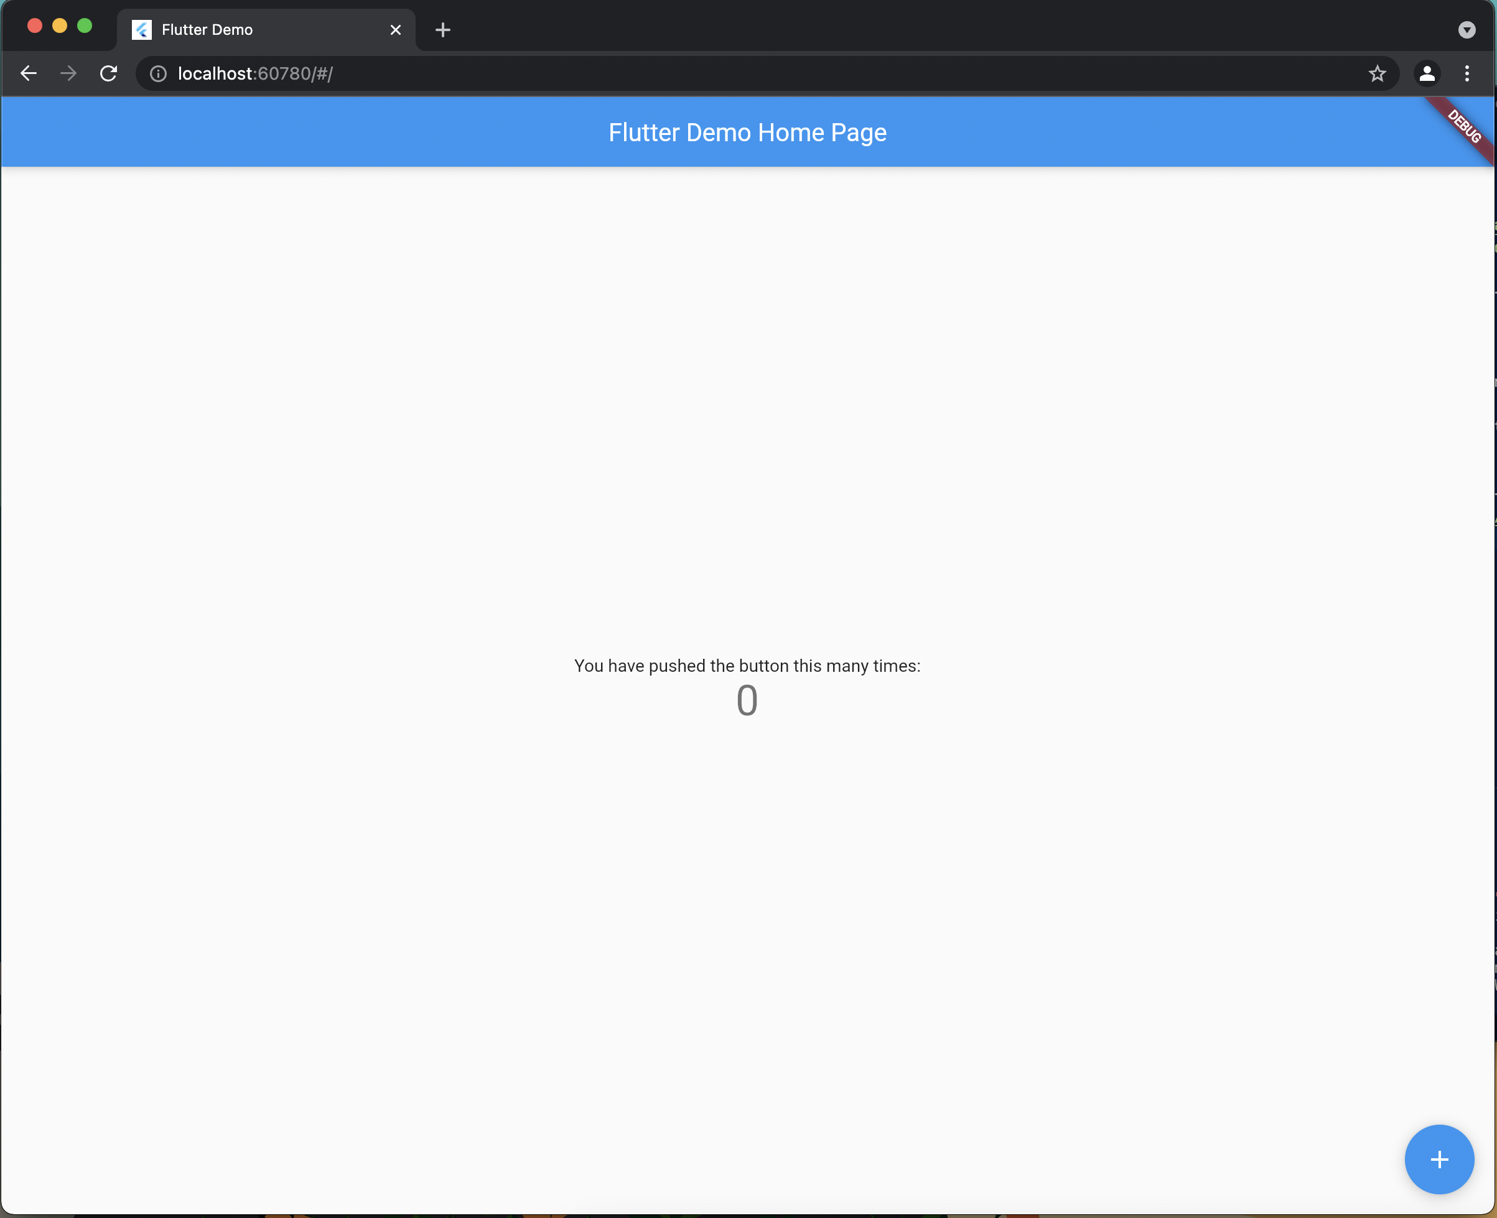Close the Flutter Demo tab
This screenshot has width=1497, height=1218.
point(396,29)
